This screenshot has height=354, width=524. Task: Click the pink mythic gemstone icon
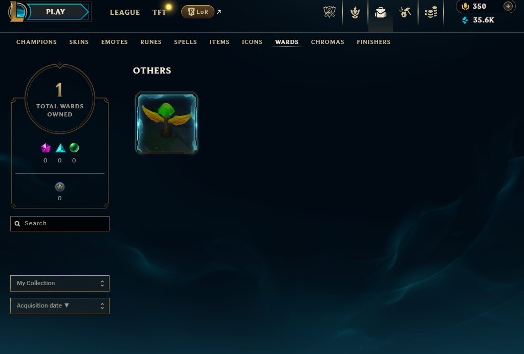pos(46,148)
